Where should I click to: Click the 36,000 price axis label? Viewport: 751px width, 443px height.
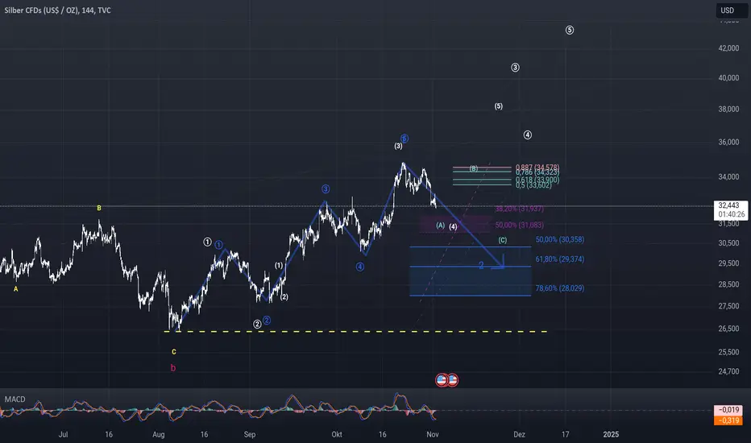[729, 143]
